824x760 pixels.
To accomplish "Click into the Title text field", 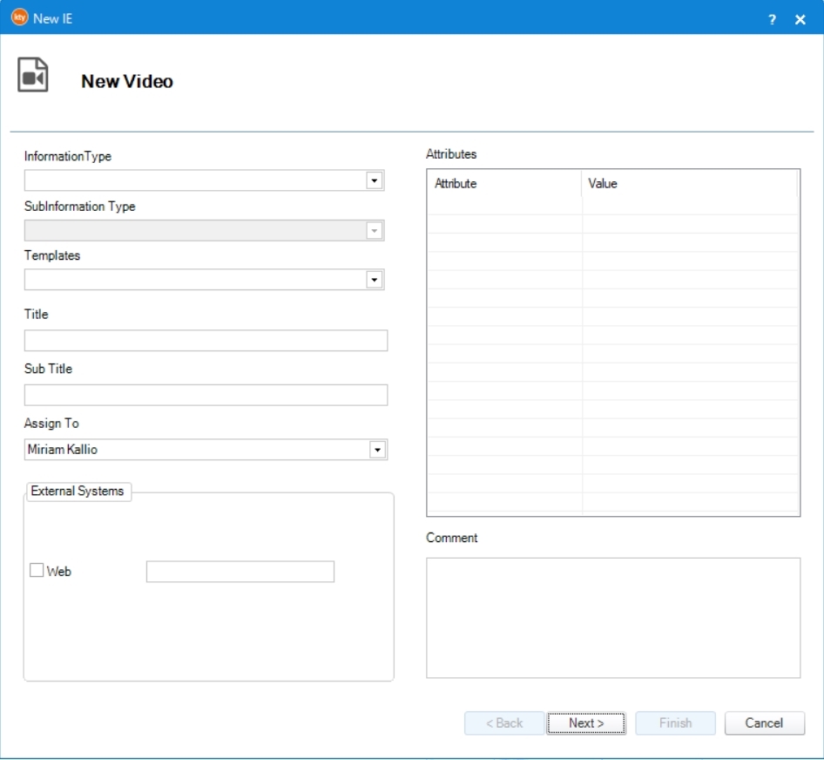I will (206, 341).
